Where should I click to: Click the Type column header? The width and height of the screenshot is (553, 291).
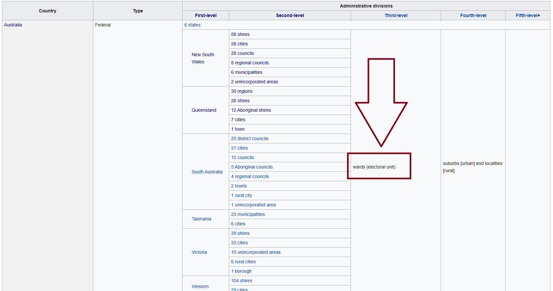(x=138, y=11)
